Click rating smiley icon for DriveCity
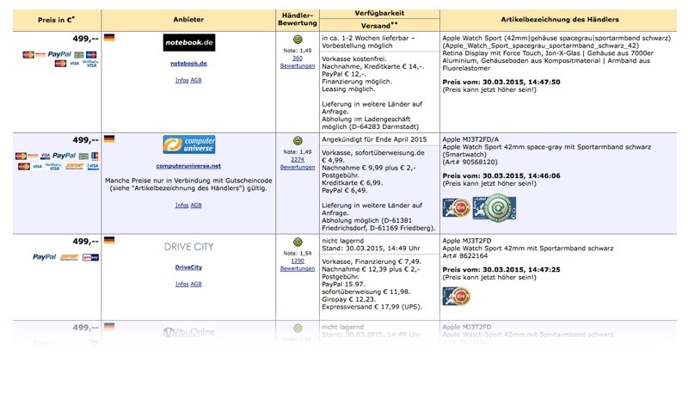This screenshot has height=393, width=688. coord(298,243)
